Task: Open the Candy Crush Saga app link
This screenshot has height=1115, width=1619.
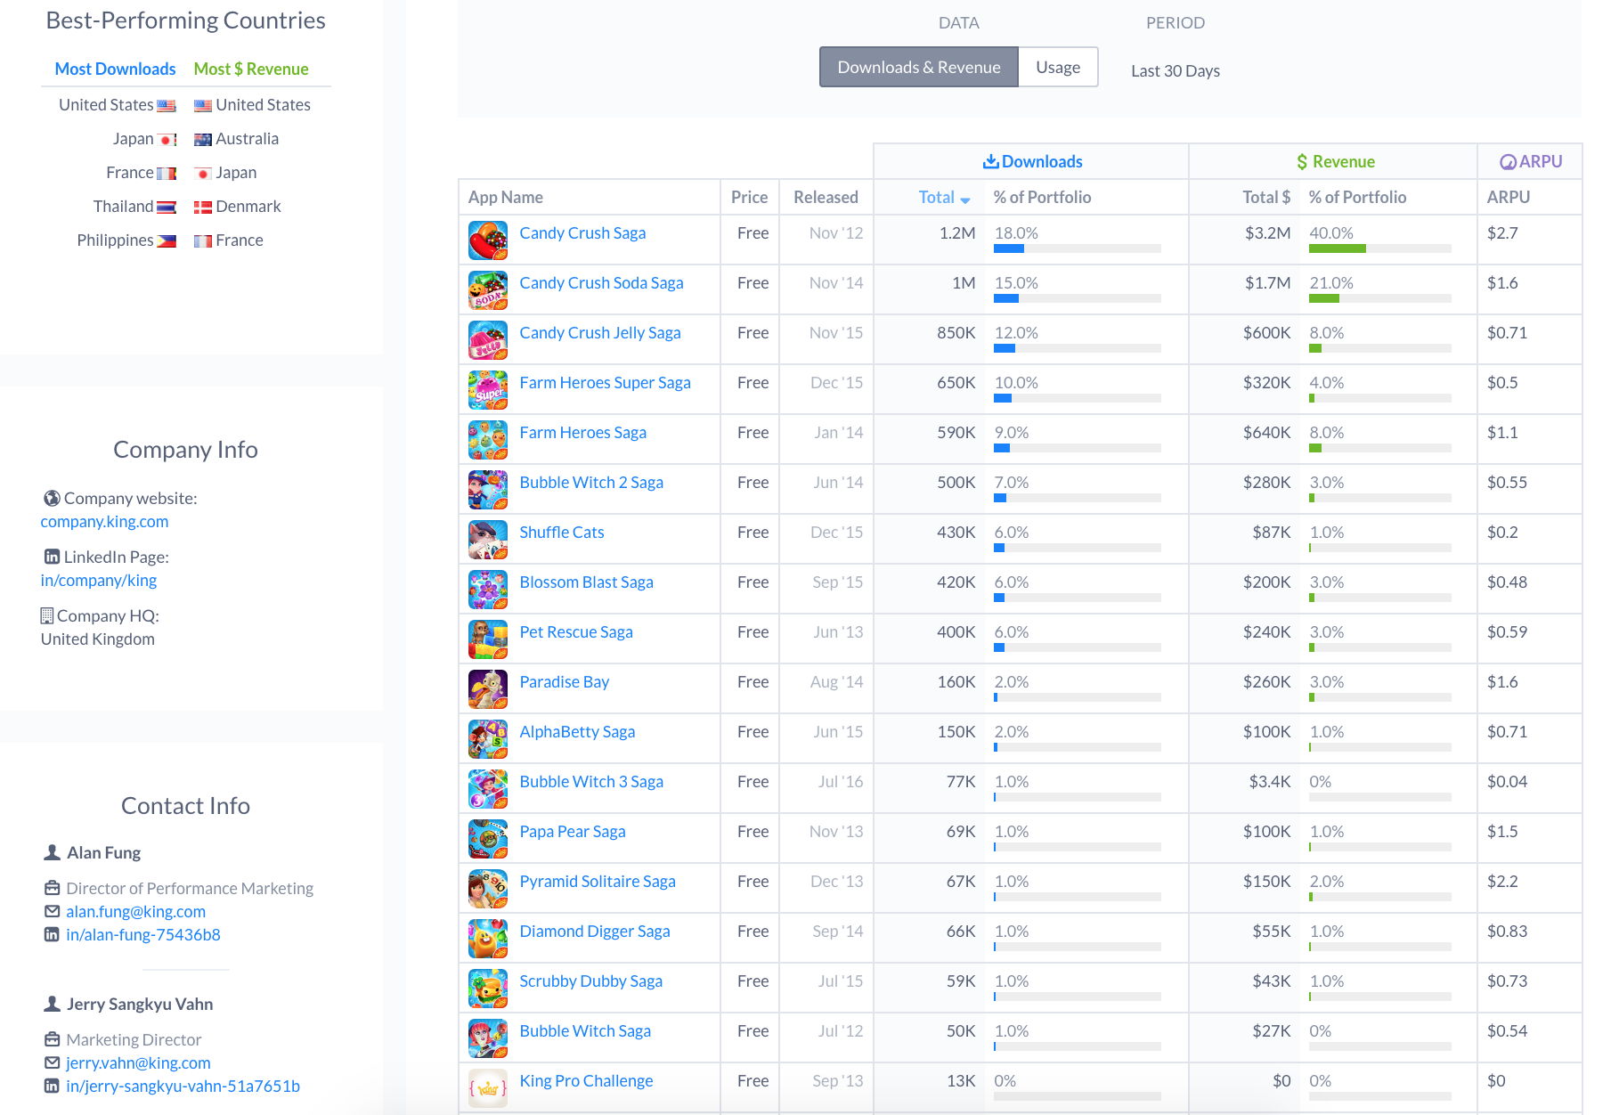Action: point(582,232)
